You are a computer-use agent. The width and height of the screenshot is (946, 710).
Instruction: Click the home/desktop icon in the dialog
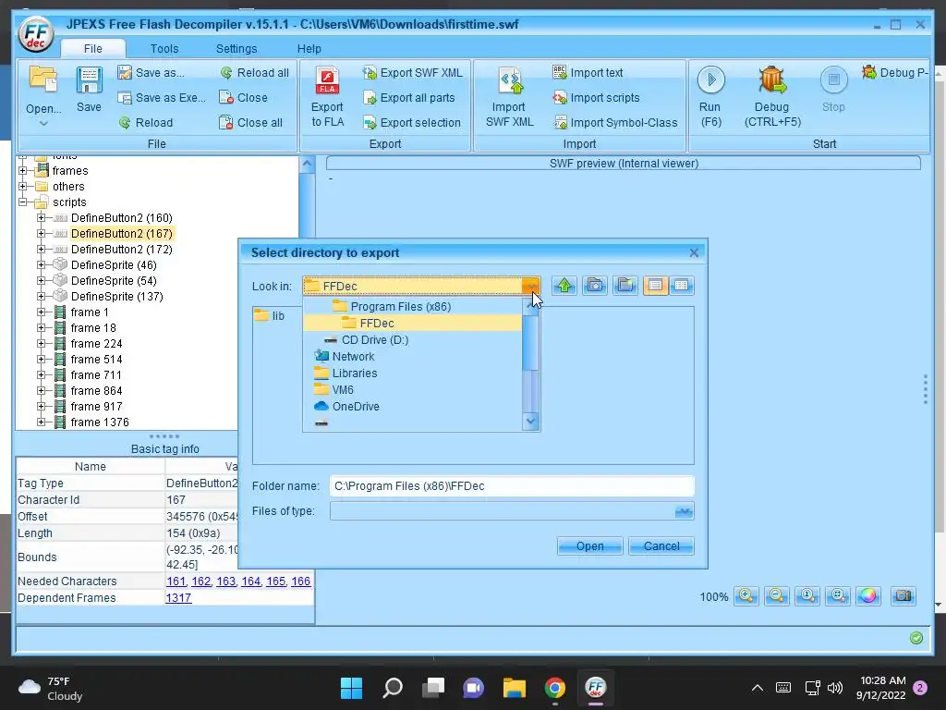pyautogui.click(x=595, y=285)
